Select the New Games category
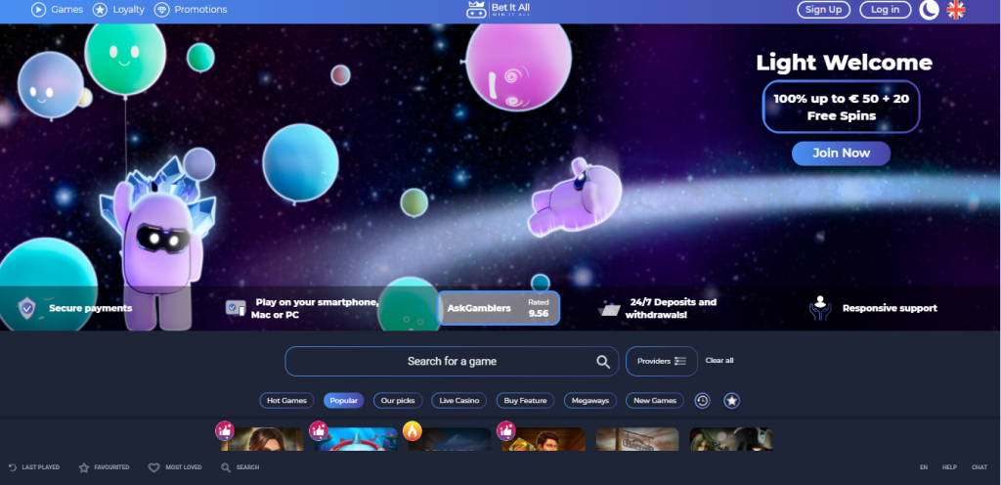The width and height of the screenshot is (1001, 485). click(655, 401)
